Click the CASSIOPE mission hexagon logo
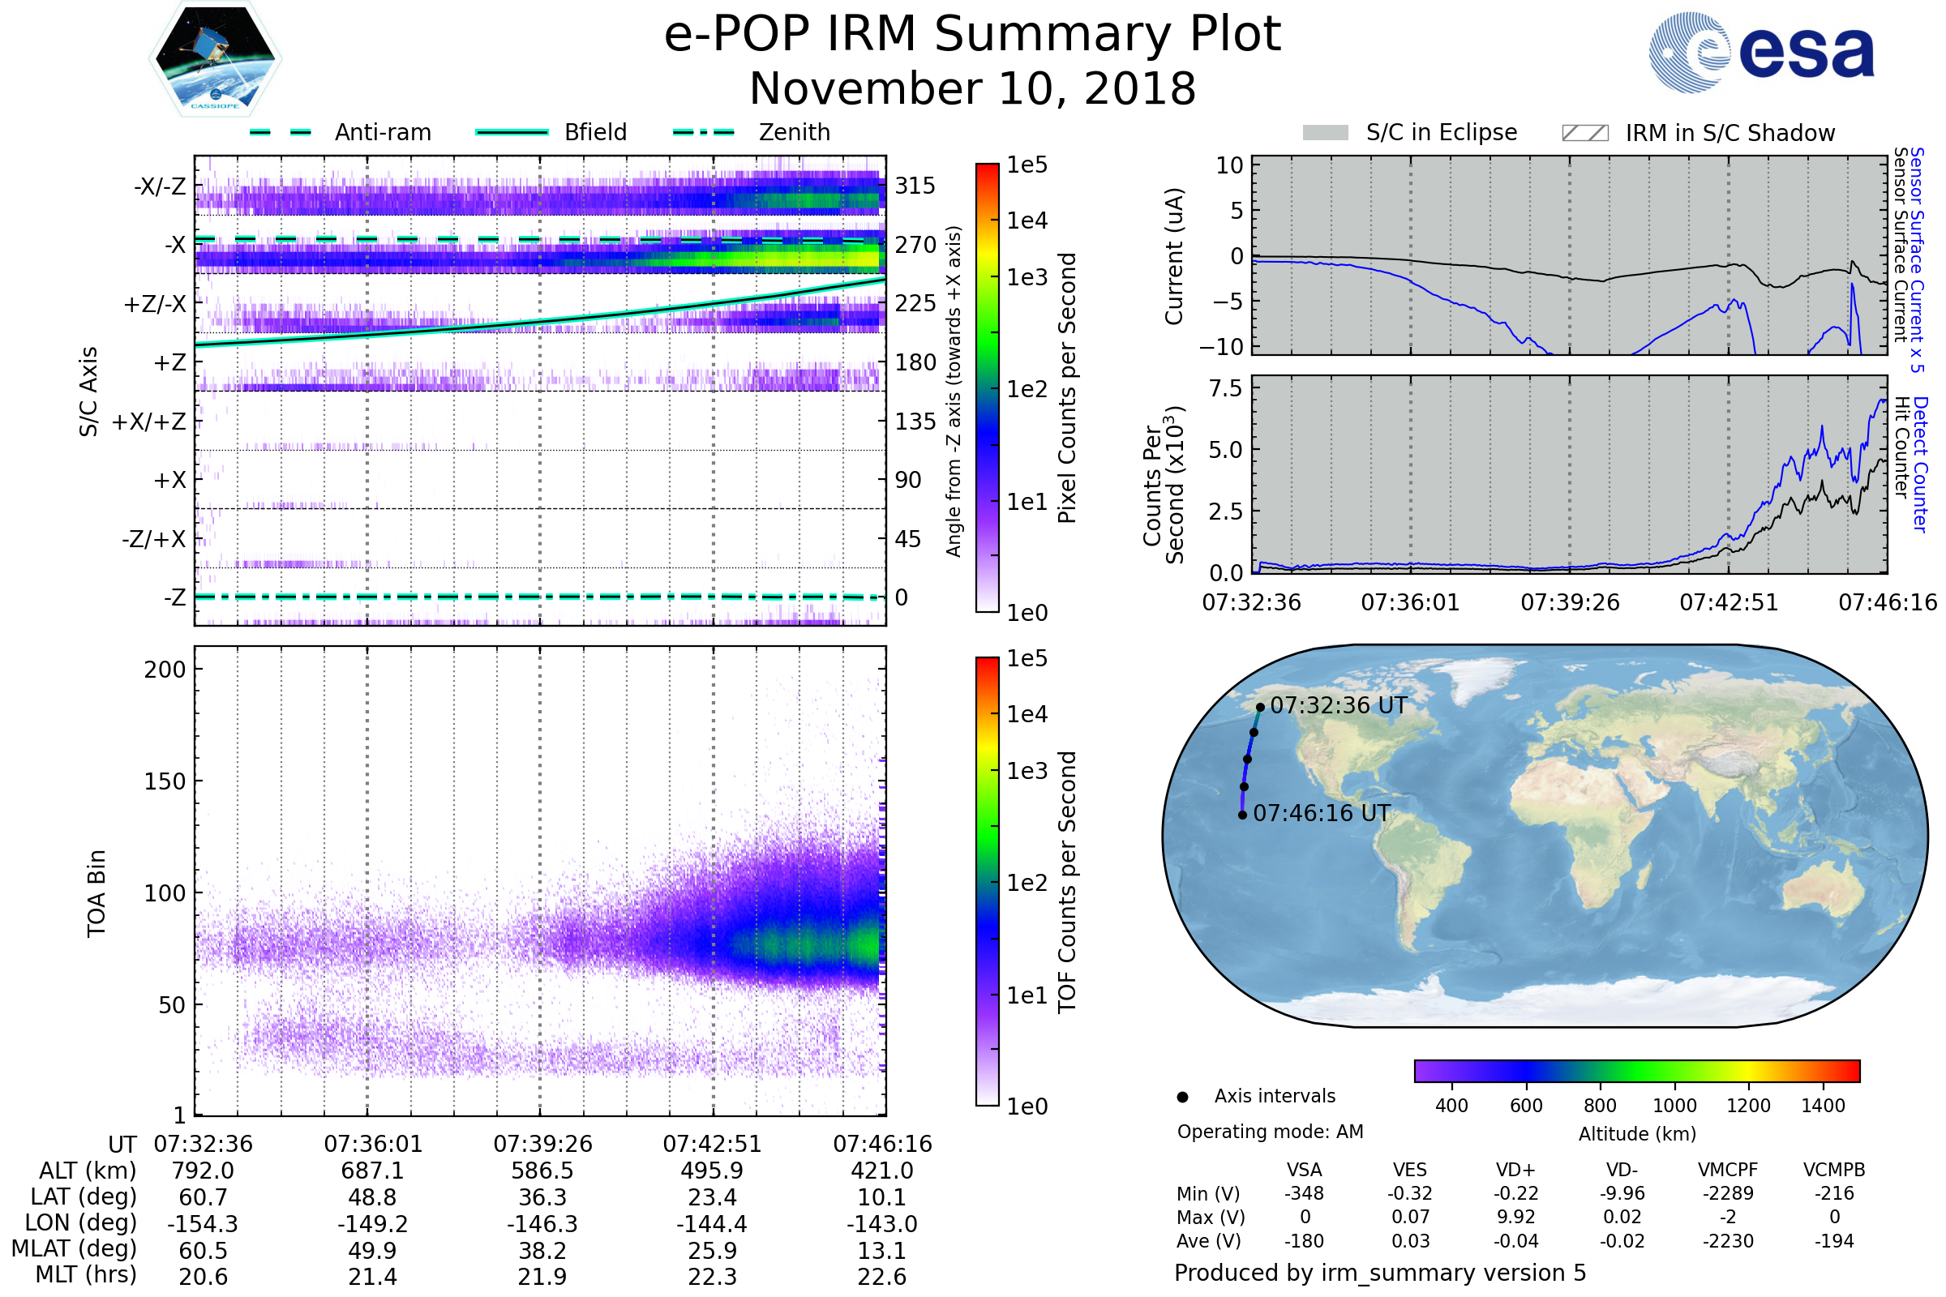The width and height of the screenshot is (1946, 1297). [215, 59]
